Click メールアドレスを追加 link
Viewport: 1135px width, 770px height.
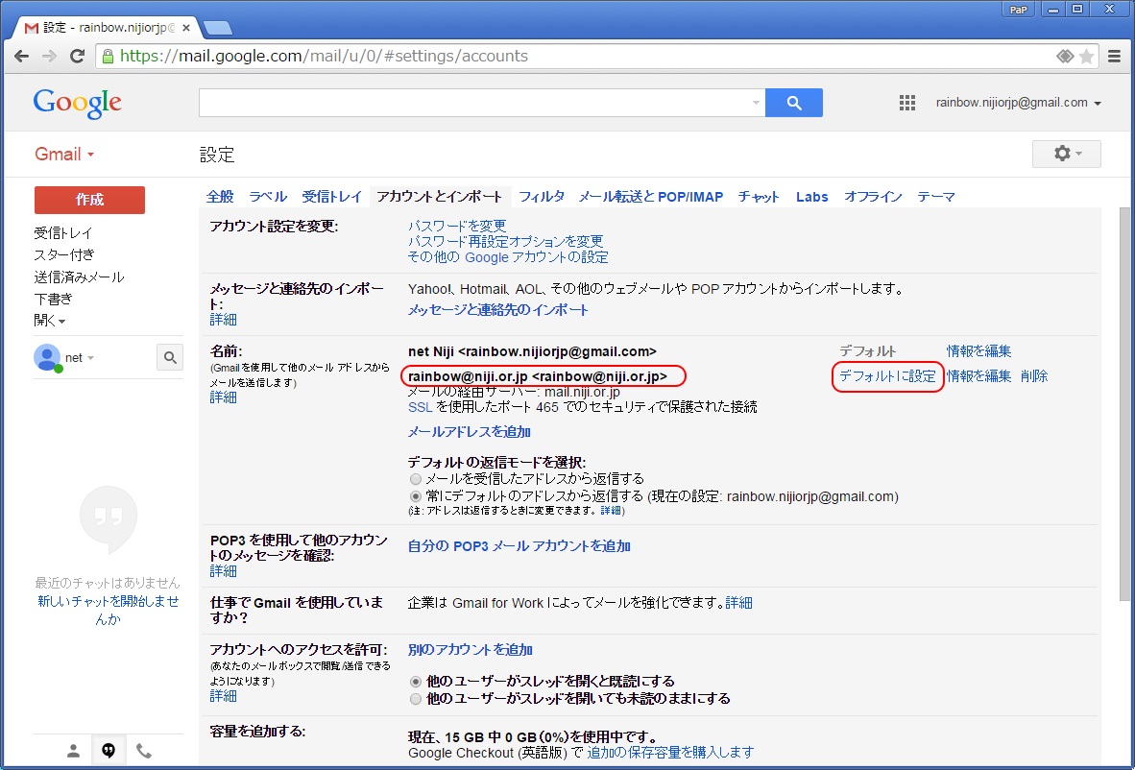point(469,432)
